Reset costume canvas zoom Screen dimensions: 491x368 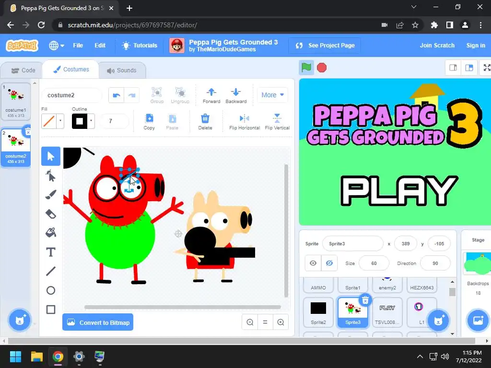265,322
